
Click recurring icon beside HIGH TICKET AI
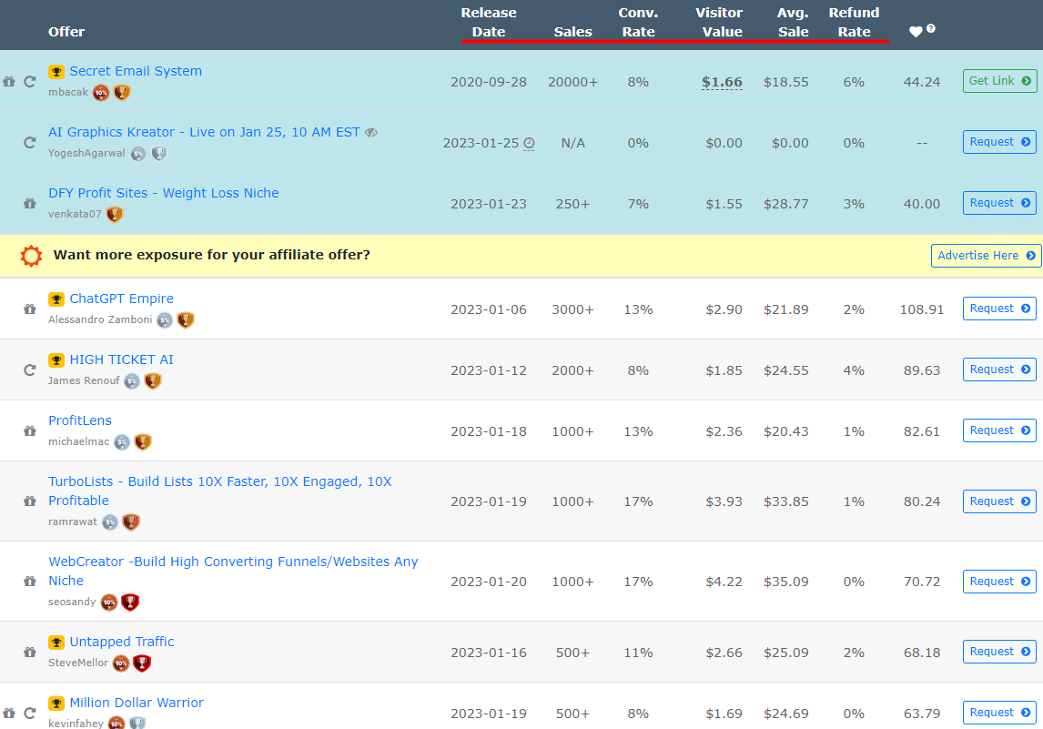coord(29,370)
